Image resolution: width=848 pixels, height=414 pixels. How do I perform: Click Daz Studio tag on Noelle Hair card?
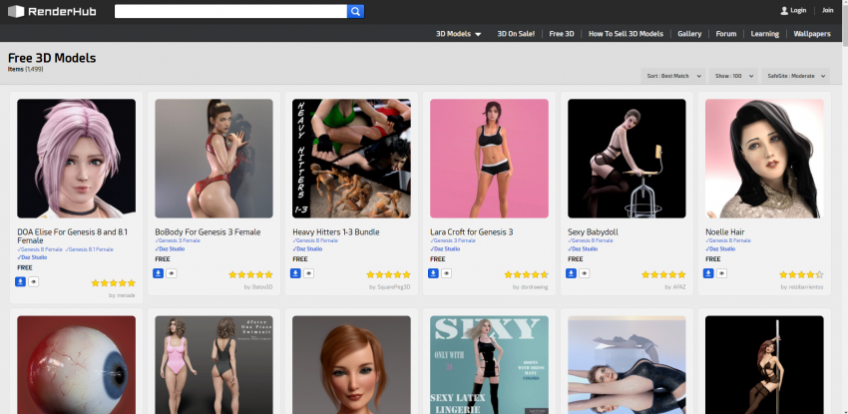pyautogui.click(x=720, y=249)
